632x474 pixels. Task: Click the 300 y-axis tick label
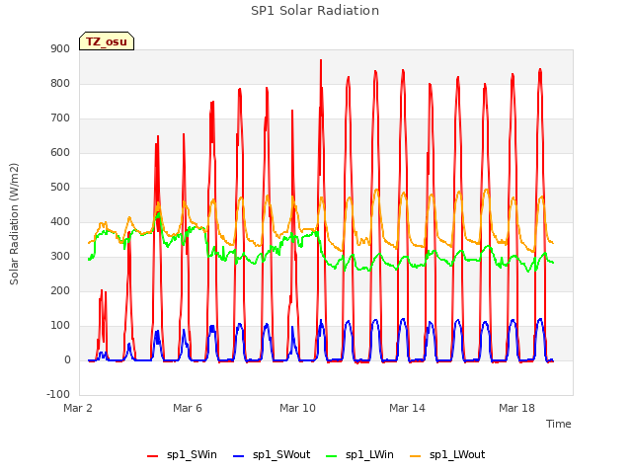(60, 257)
